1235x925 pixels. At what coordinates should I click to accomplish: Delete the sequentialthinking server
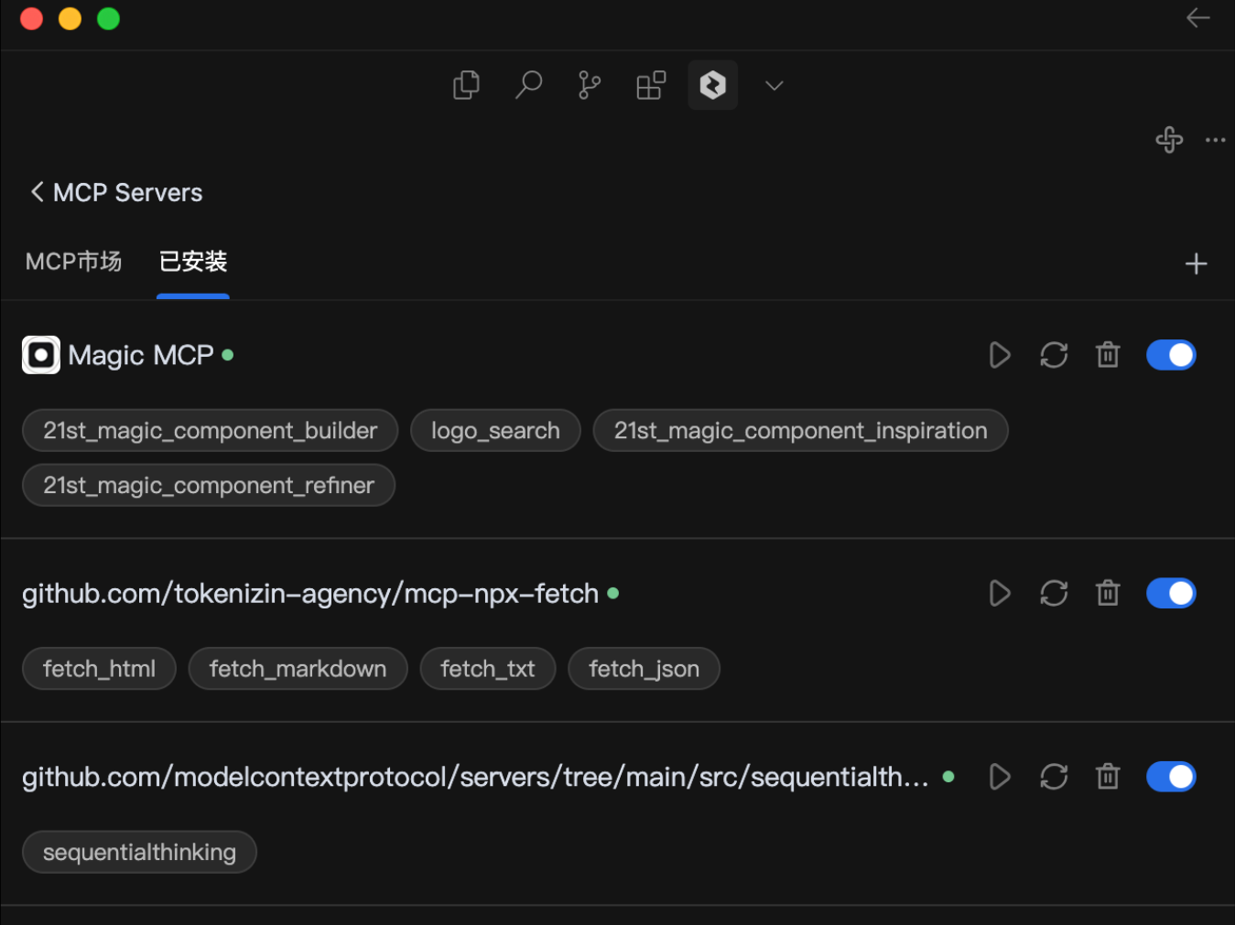click(x=1108, y=777)
